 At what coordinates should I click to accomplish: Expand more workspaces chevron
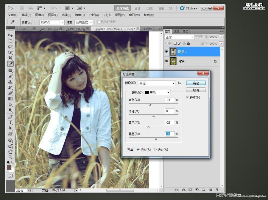[171, 8]
